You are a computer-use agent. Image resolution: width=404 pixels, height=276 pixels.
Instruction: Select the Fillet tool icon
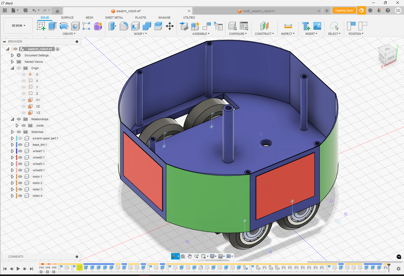[124, 26]
